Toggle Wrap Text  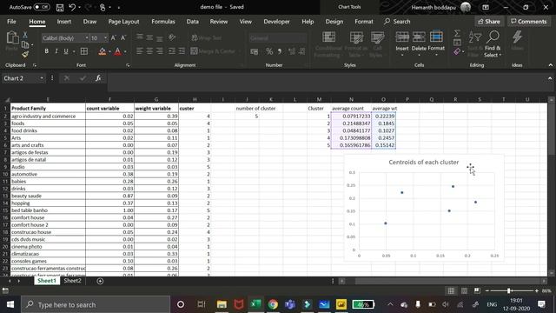point(207,37)
